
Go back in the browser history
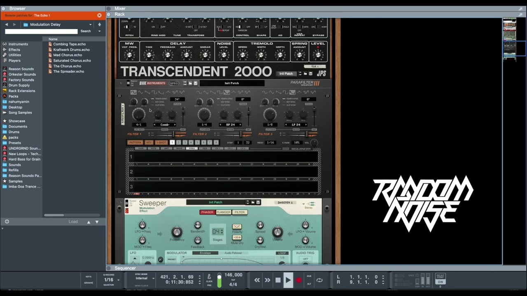point(7,24)
